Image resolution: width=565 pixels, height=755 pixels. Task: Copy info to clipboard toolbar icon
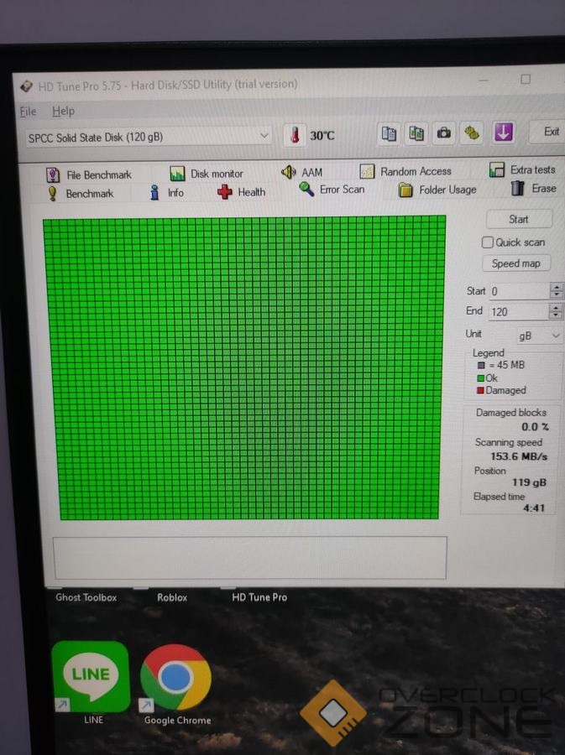click(389, 133)
